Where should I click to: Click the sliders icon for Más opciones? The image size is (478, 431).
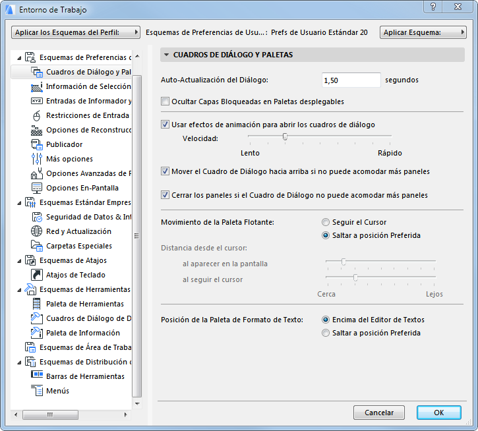click(37, 159)
